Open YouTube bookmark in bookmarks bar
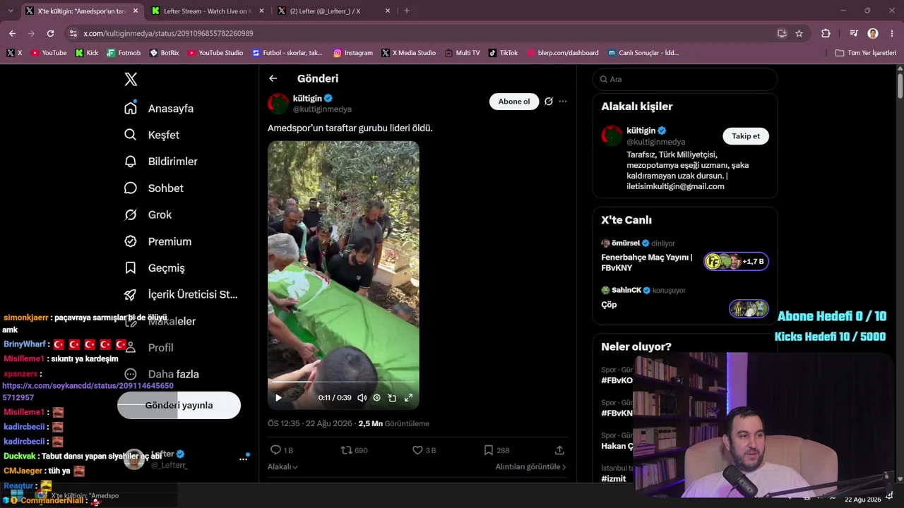 tap(49, 53)
